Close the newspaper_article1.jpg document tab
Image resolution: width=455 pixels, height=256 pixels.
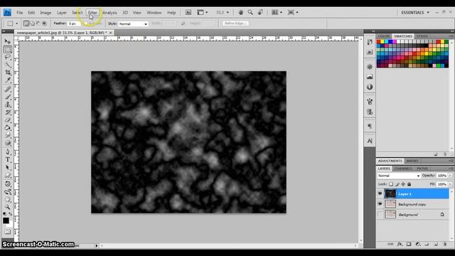coord(111,33)
